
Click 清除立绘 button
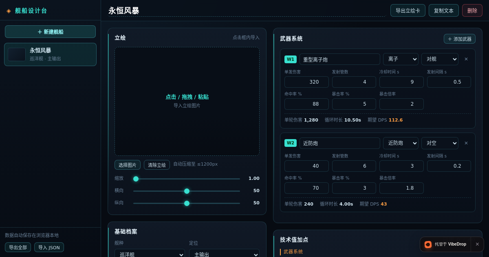(157, 165)
